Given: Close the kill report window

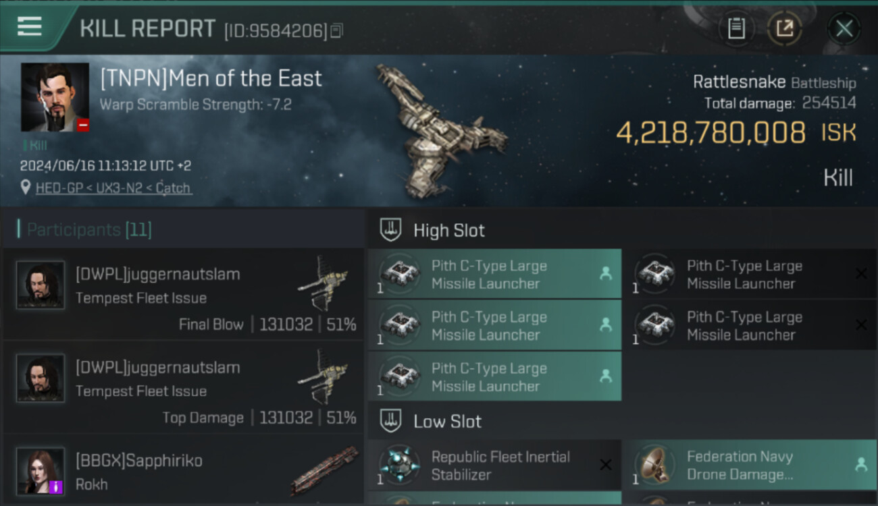Looking at the screenshot, I should (x=844, y=28).
